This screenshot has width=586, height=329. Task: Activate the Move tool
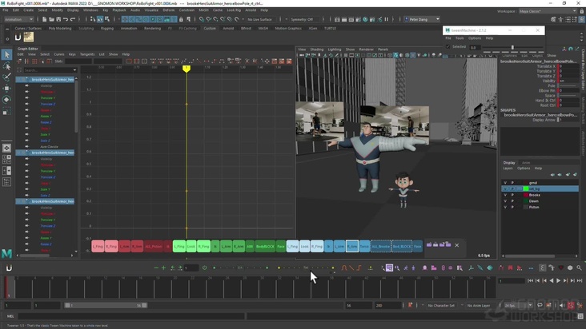tap(6, 89)
